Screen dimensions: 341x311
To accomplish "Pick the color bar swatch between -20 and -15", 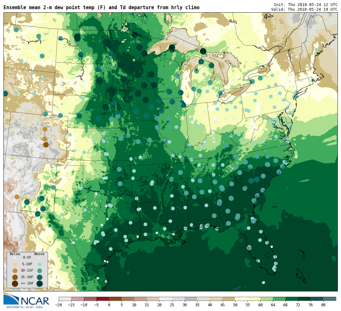I will coord(65,299).
